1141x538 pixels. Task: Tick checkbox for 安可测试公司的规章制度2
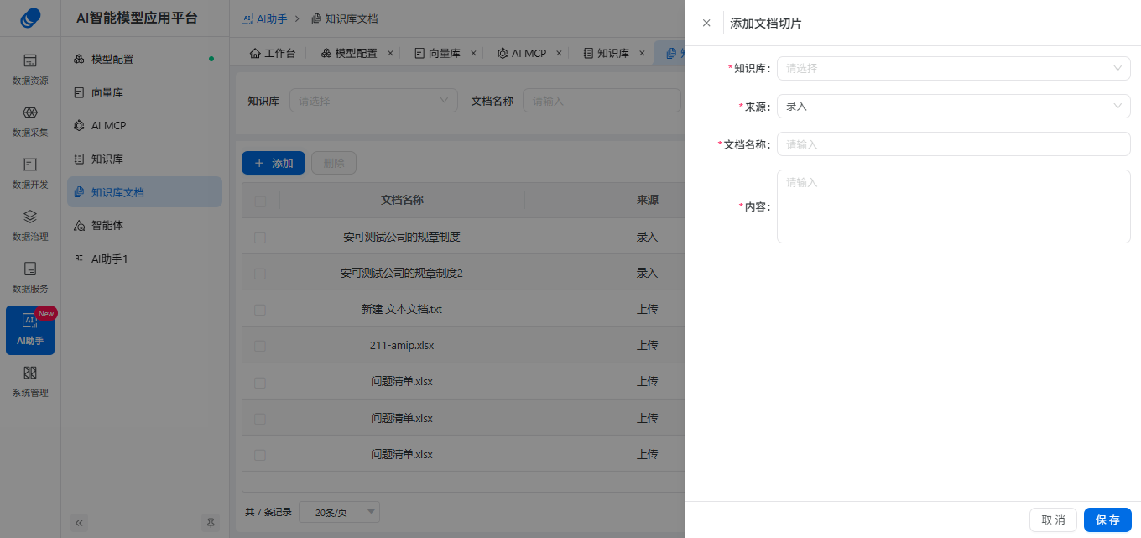[x=260, y=274]
